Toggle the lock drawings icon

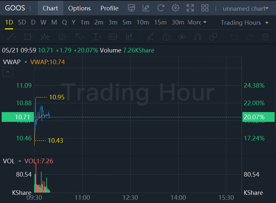166,37
